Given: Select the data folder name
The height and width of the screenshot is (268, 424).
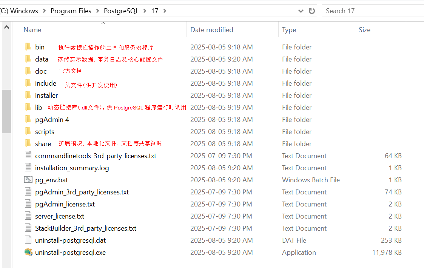Looking at the screenshot, I should point(42,59).
